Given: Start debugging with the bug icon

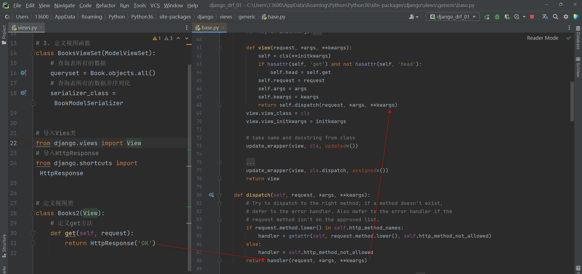Looking at the screenshot, I should coord(497,17).
